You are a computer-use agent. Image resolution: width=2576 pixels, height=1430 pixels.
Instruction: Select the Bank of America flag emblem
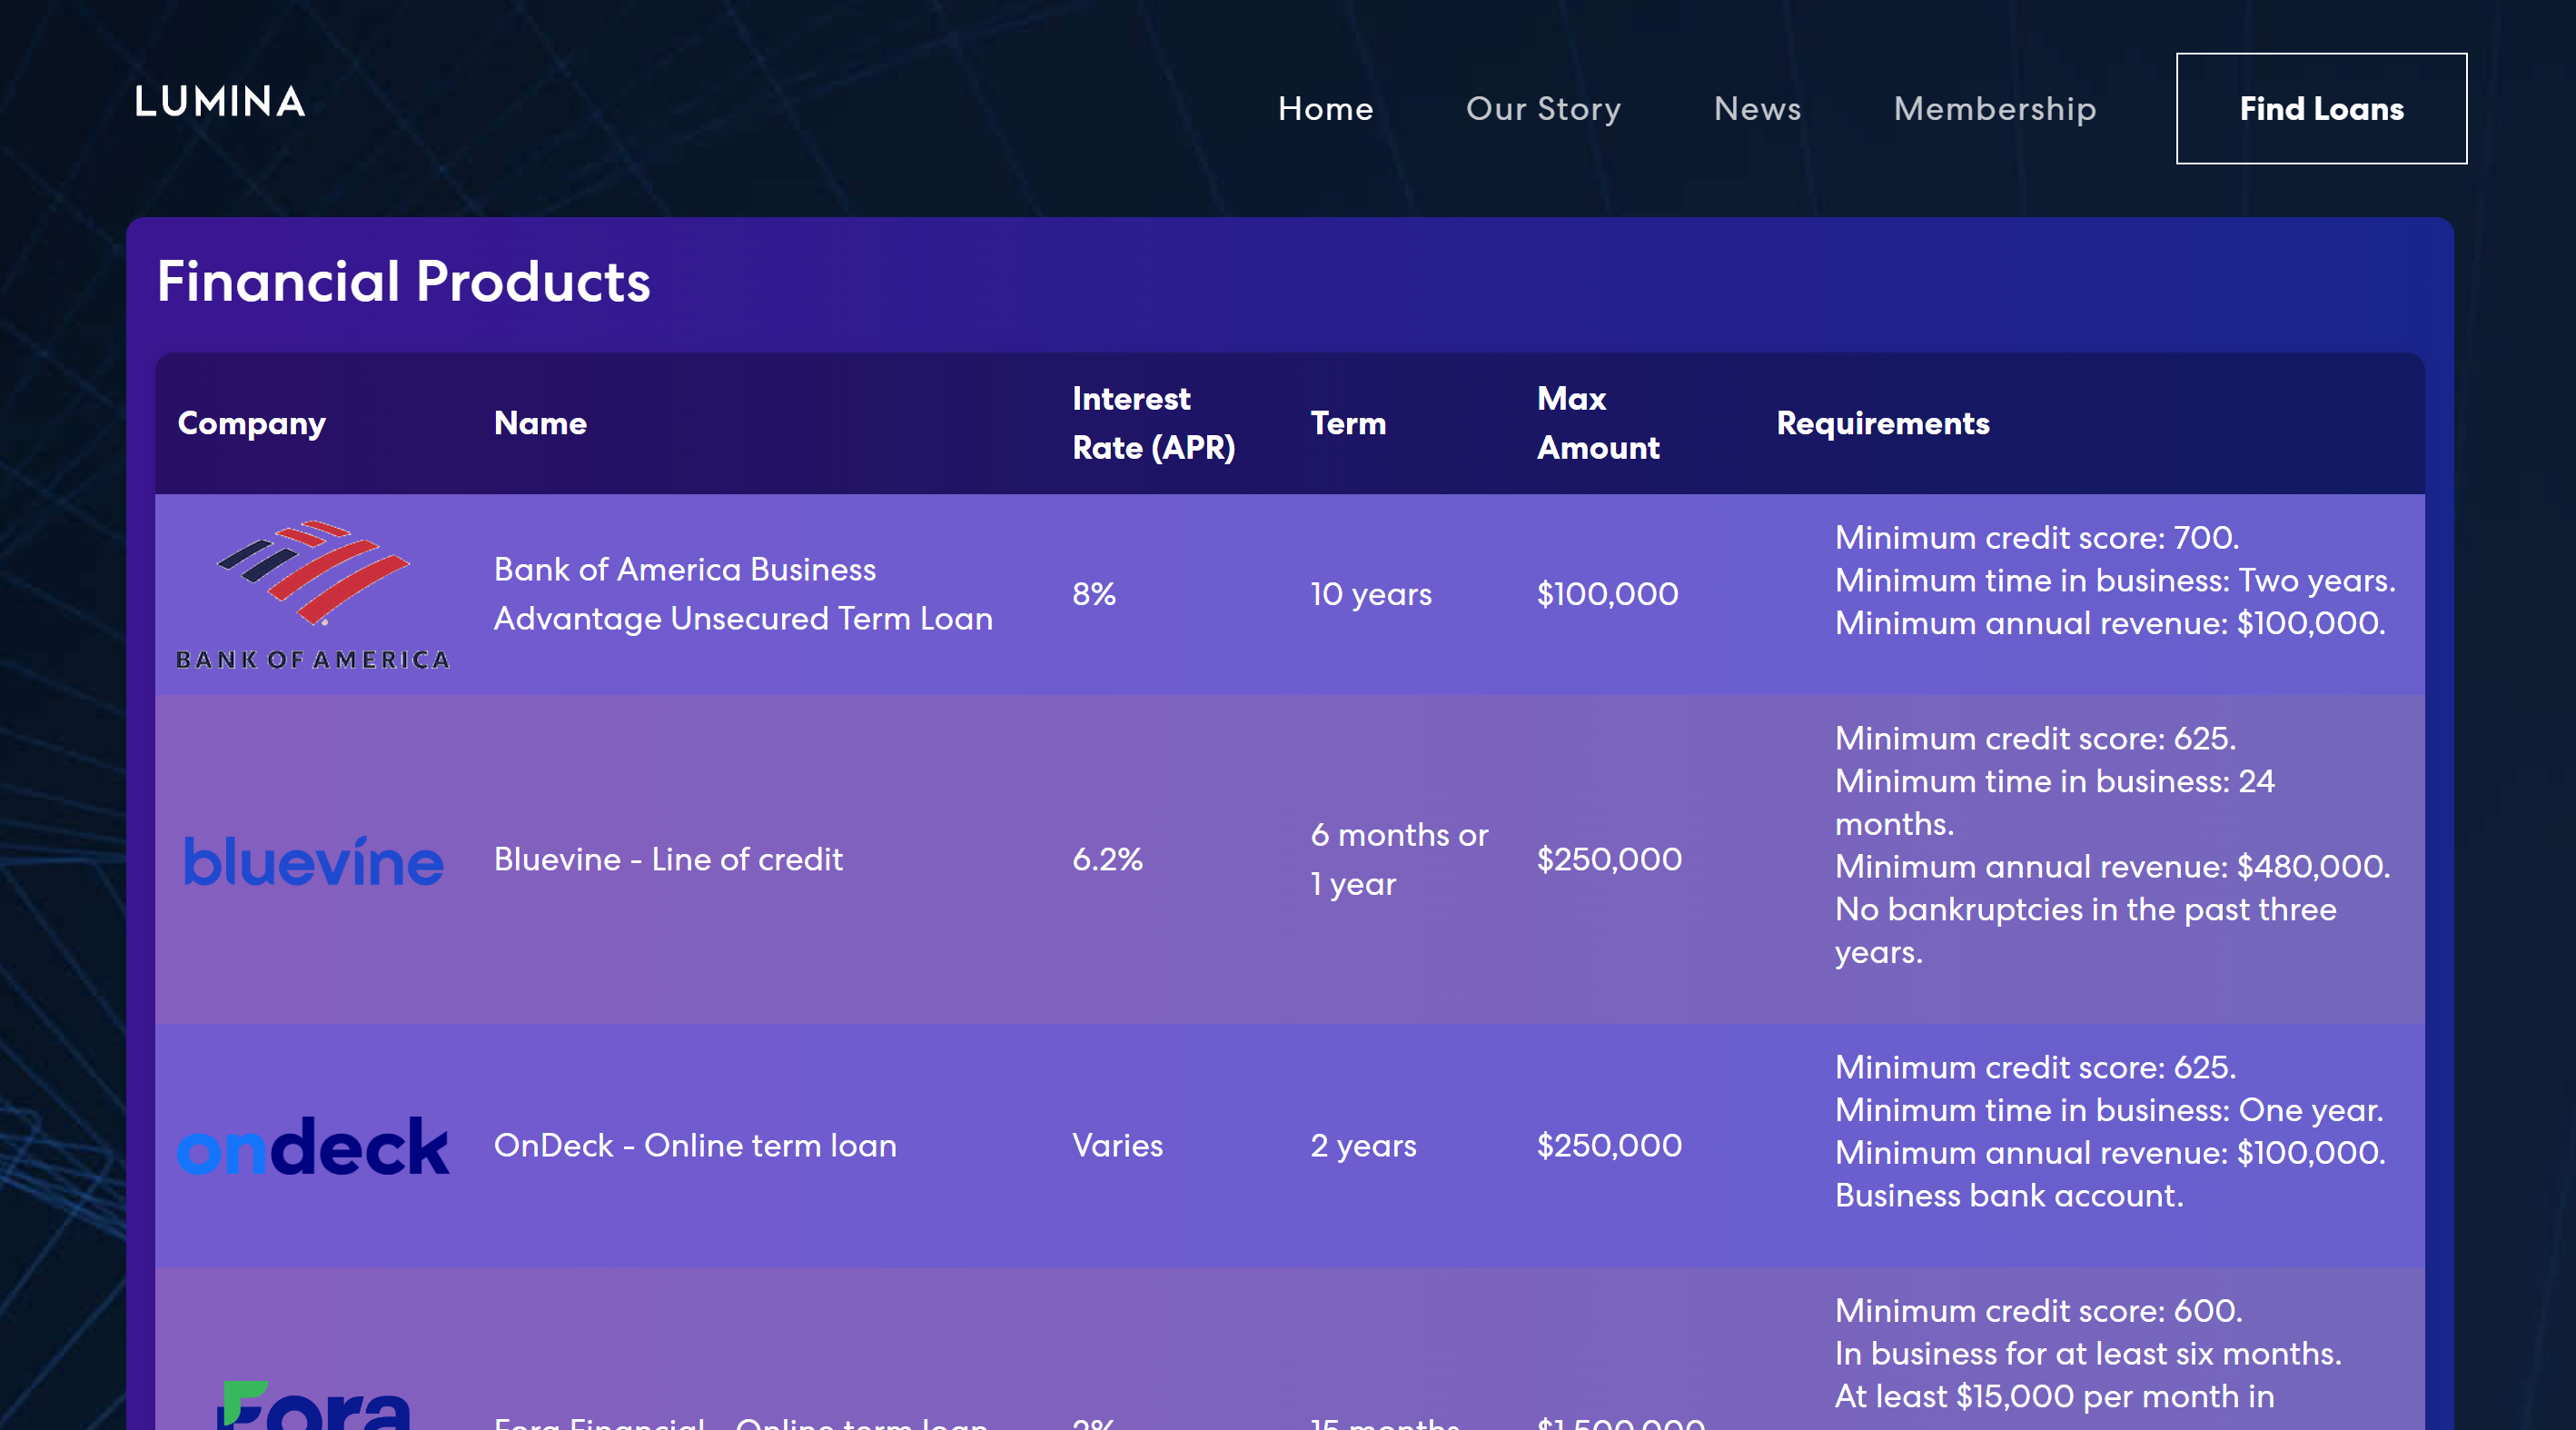pyautogui.click(x=313, y=571)
